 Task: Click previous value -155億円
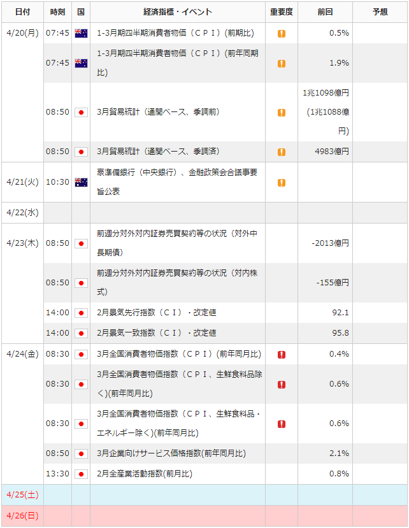point(333,283)
